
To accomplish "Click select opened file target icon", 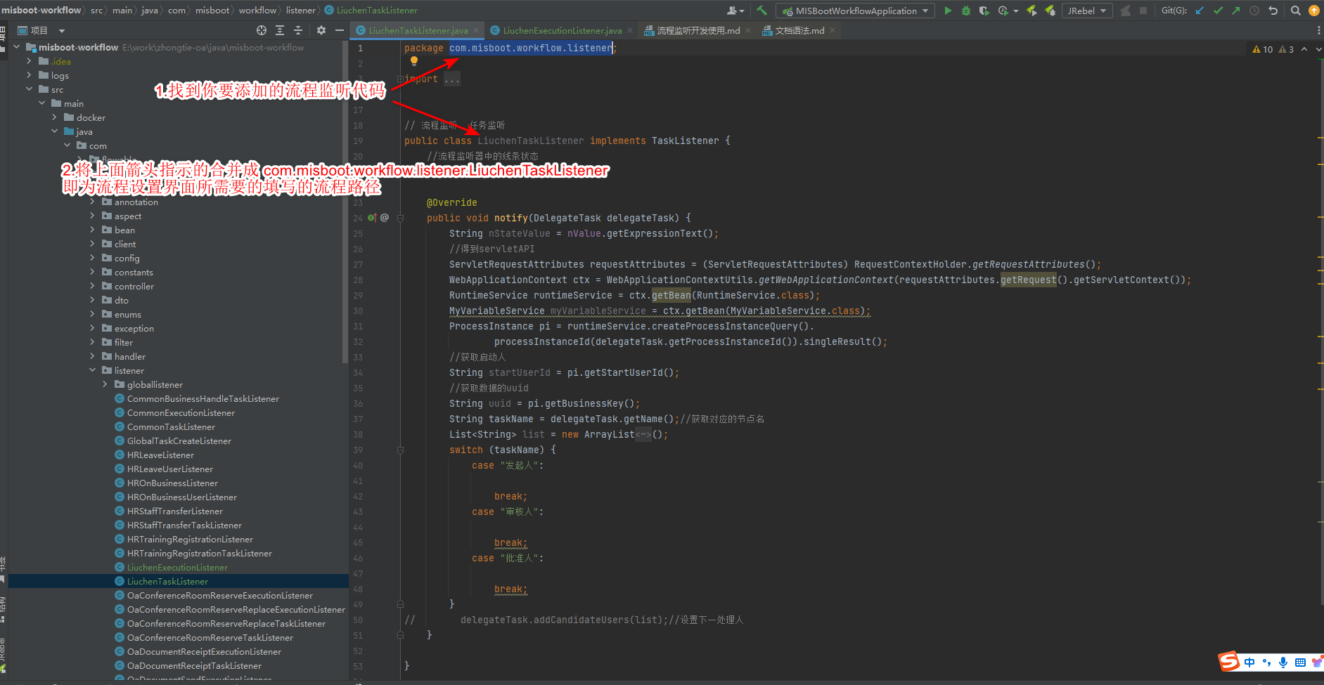I will pyautogui.click(x=262, y=30).
